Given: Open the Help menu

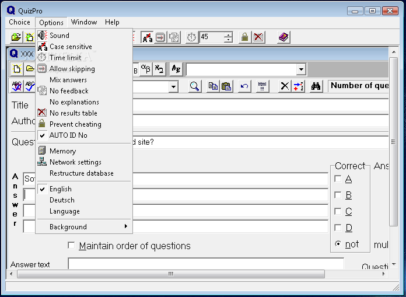Looking at the screenshot, I should (112, 22).
